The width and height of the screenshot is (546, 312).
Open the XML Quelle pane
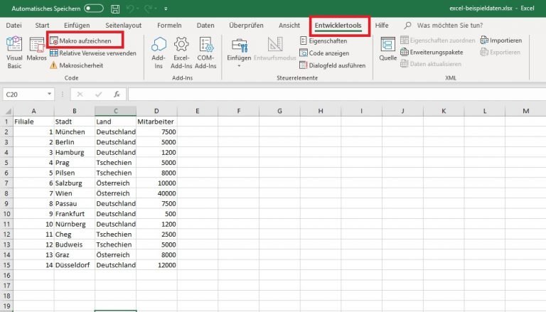point(387,49)
